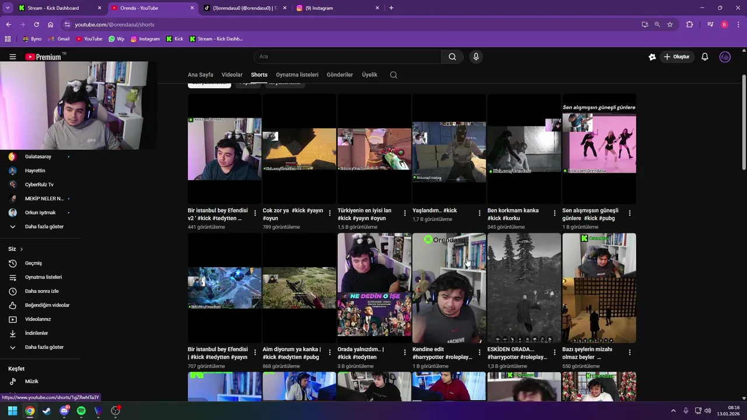Reload the page in Chrome
Image resolution: width=747 pixels, height=420 pixels.
(x=36, y=24)
